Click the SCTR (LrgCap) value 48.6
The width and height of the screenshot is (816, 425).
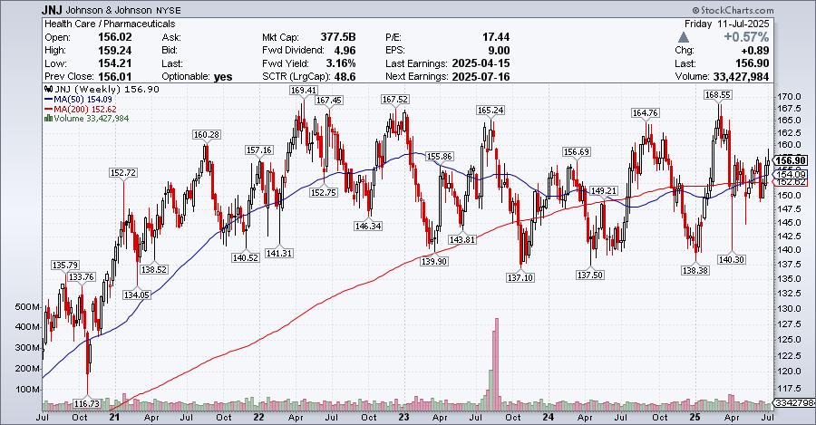tap(346, 76)
